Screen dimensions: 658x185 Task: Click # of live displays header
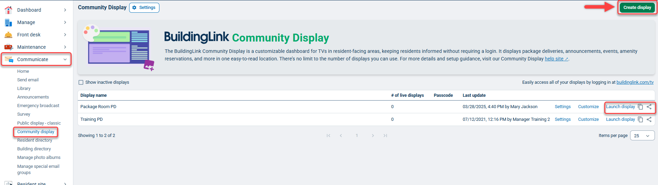coord(407,95)
